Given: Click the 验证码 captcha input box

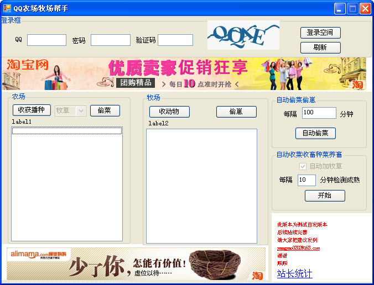Looking at the screenshot, I should point(175,40).
